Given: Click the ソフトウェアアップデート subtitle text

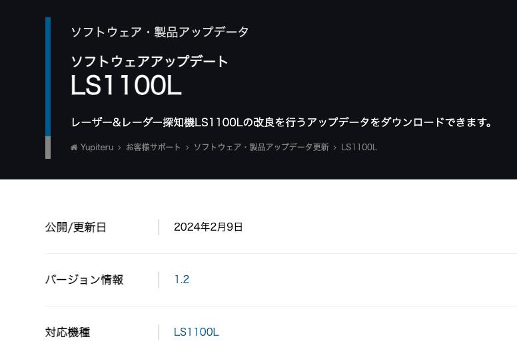Looking at the screenshot, I should tap(149, 62).
